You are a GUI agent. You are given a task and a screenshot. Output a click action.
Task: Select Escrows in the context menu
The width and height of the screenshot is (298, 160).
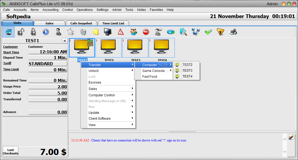(x=108, y=83)
